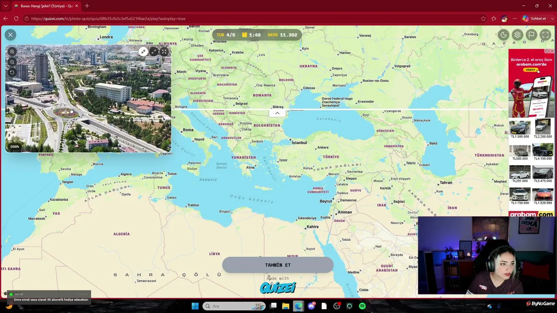
Task: Click the Bakü label on the map
Action: (433, 143)
